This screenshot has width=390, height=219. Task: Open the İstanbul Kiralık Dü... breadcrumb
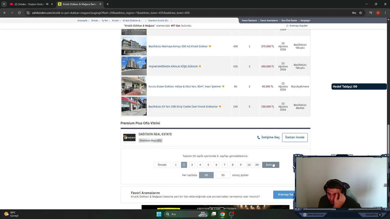click(x=158, y=20)
